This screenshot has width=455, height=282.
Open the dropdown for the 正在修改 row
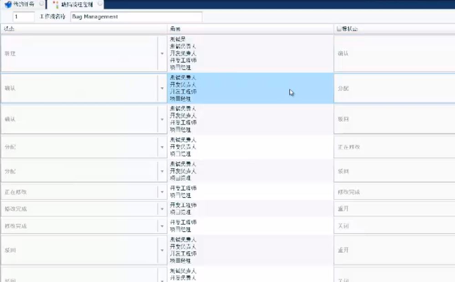point(163,191)
